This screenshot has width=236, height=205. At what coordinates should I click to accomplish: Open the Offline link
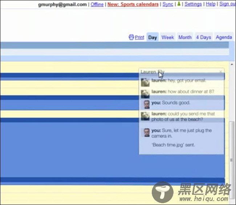pyautogui.click(x=97, y=4)
